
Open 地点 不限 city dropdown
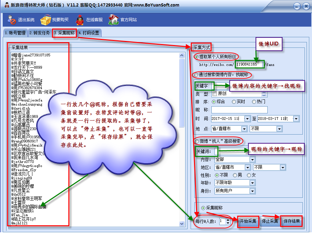tap(279, 129)
